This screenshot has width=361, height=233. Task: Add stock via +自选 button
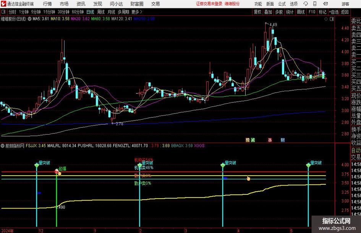pyautogui.click(x=334, y=12)
